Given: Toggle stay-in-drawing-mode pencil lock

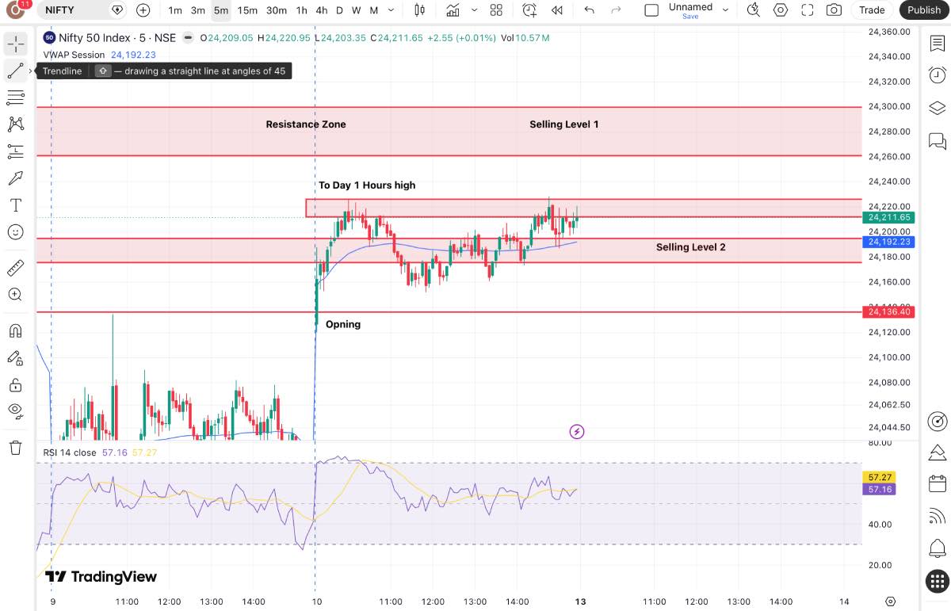Looking at the screenshot, I should click(15, 357).
